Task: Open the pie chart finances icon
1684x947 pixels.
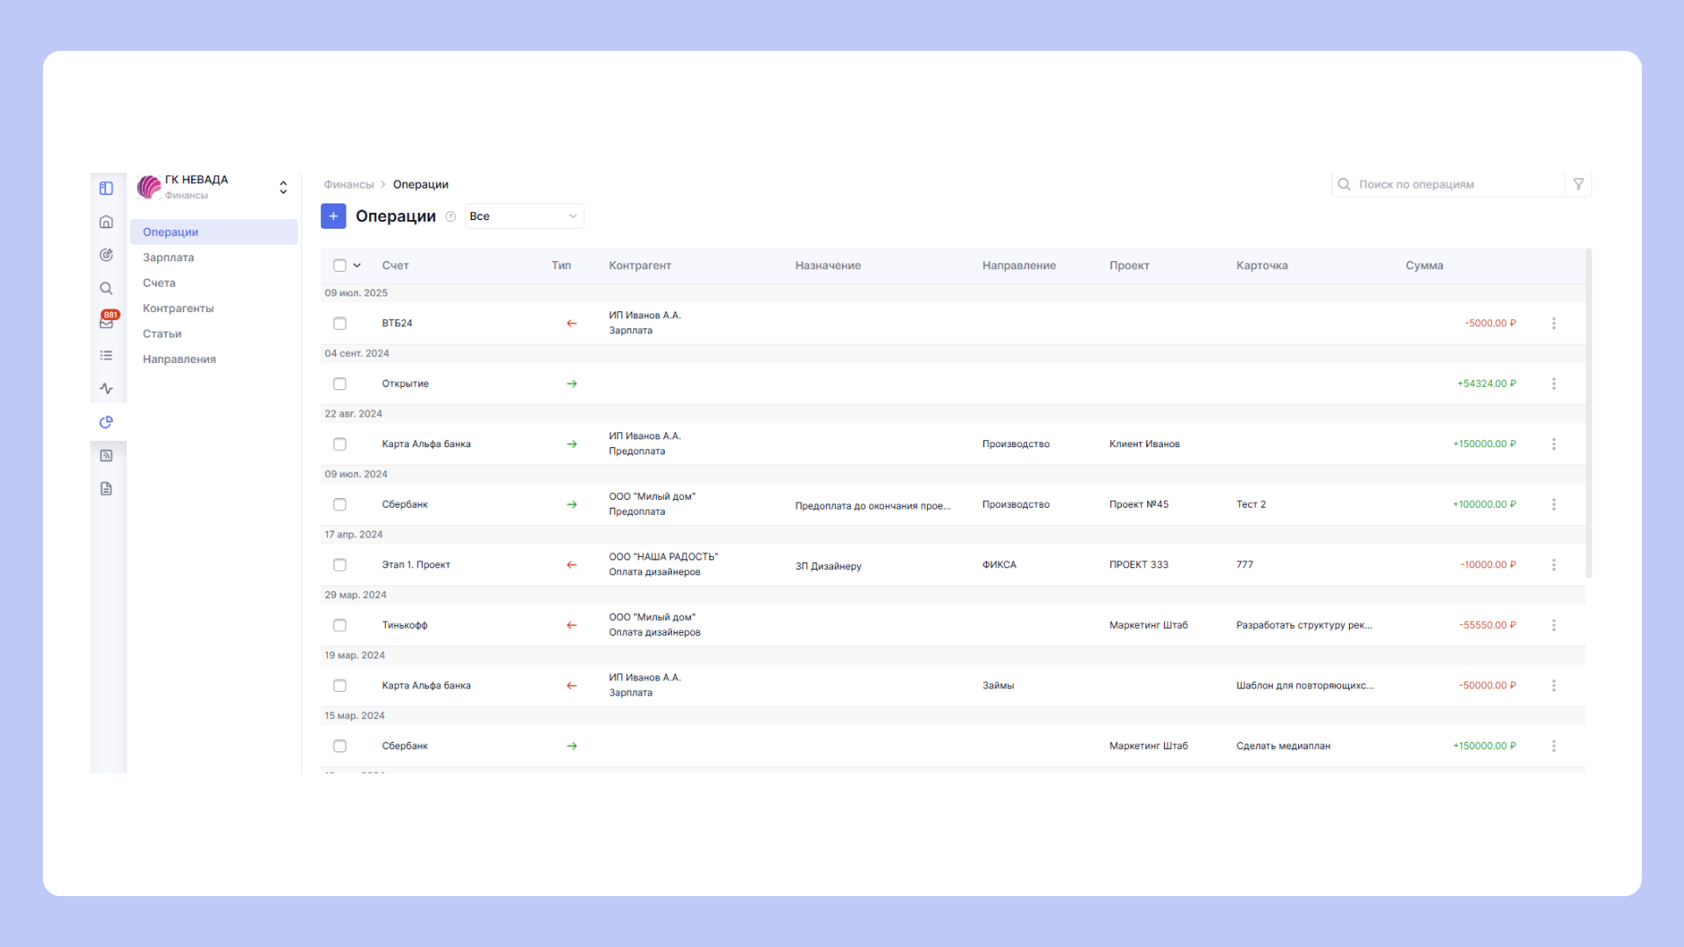Action: [106, 422]
